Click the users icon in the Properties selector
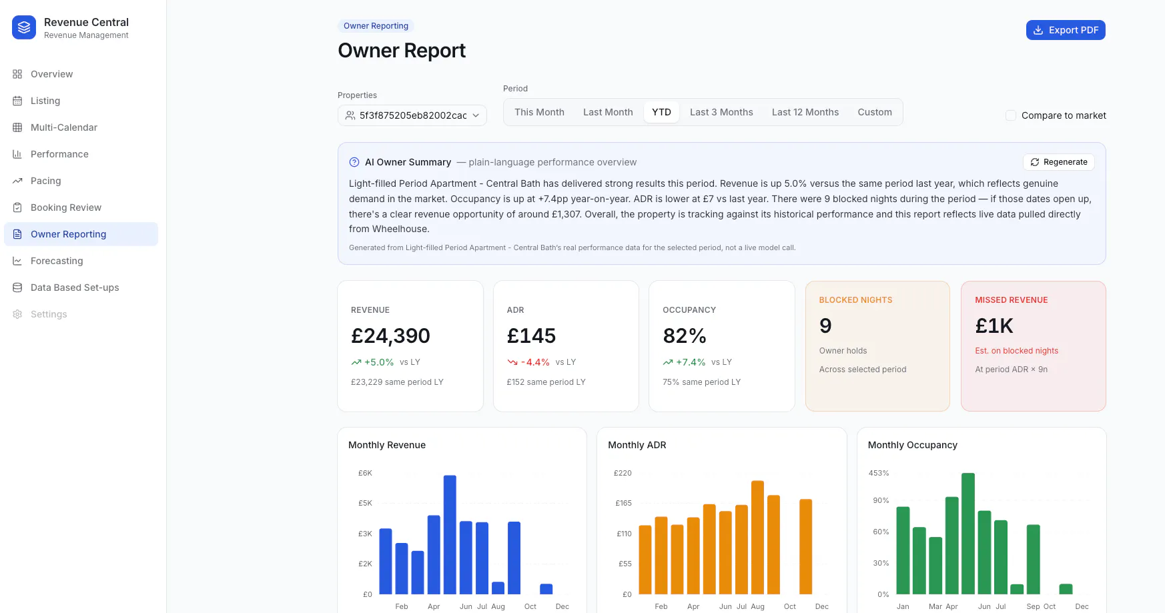The image size is (1165, 613). (350, 115)
